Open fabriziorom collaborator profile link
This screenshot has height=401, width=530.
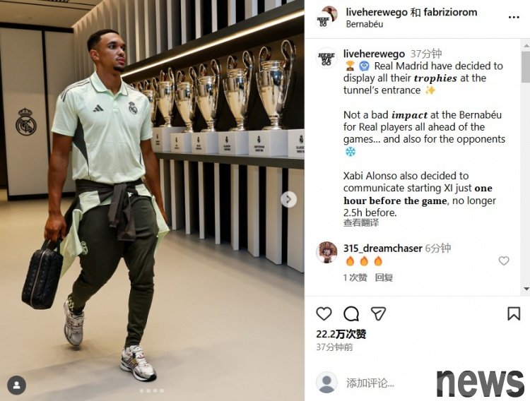click(450, 13)
